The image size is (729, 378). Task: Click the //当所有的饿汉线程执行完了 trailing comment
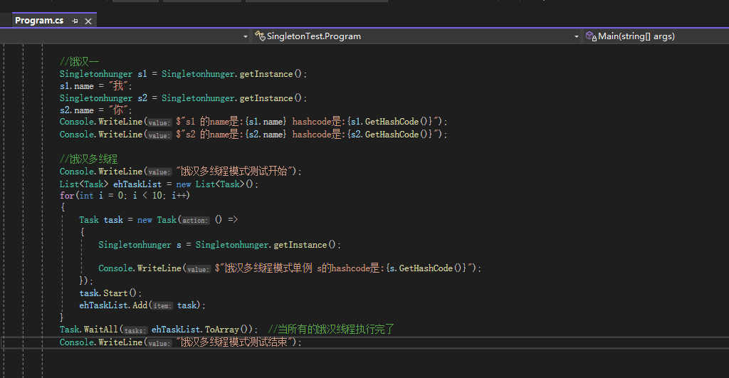(x=330, y=330)
